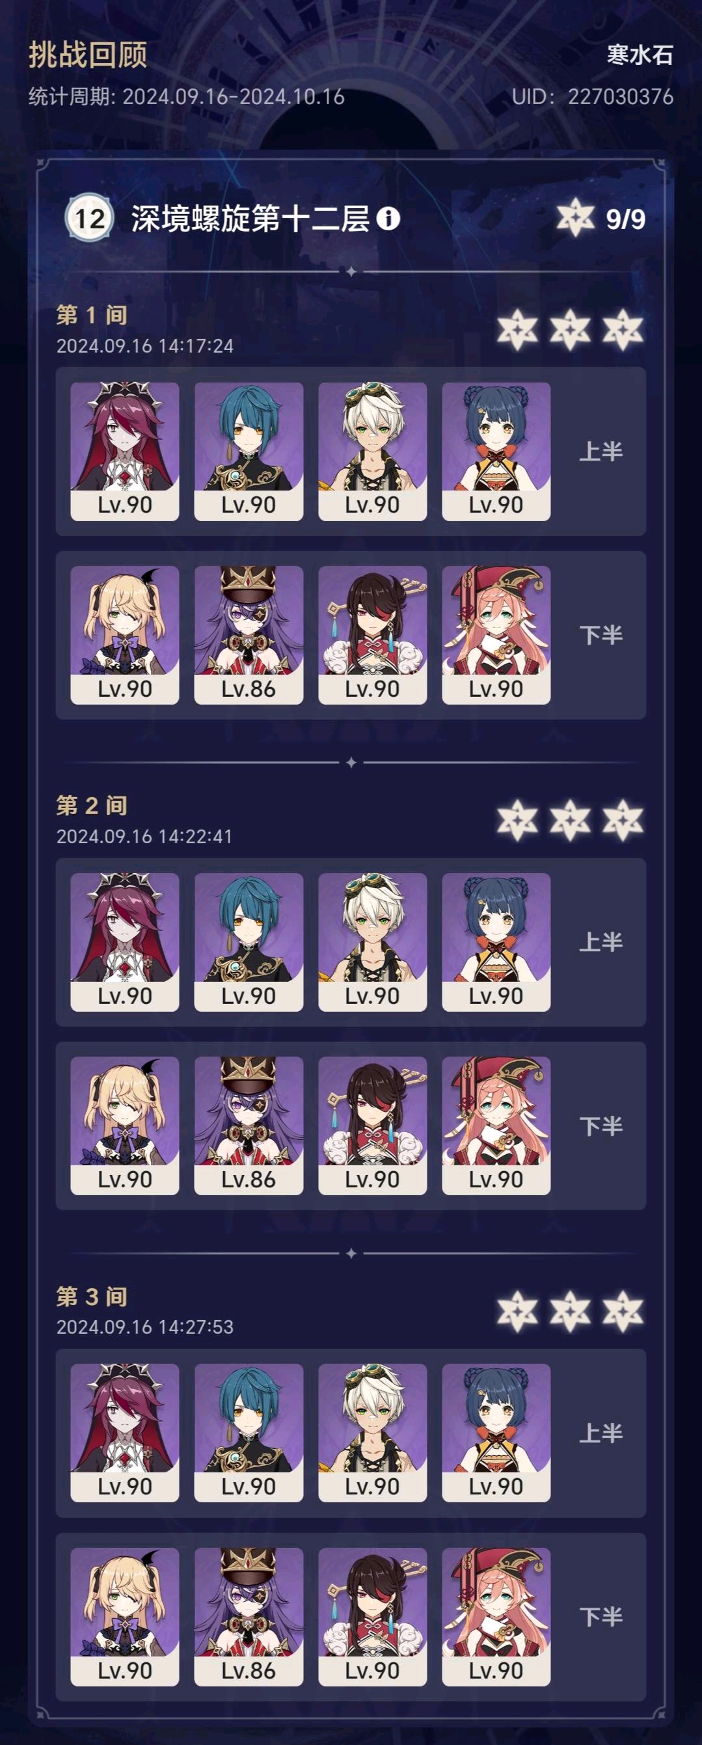
Task: Tap the 下半 label in chamber 3
Action: (x=601, y=1616)
